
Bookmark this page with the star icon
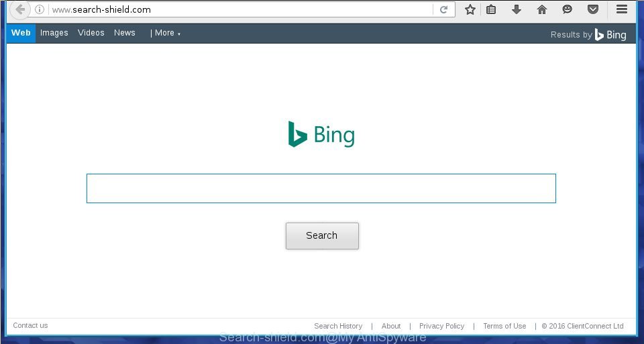(x=470, y=9)
